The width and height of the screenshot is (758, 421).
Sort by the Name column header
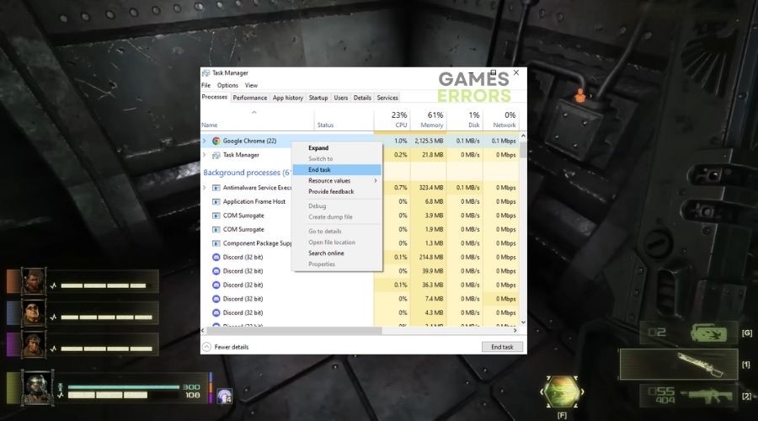257,120
